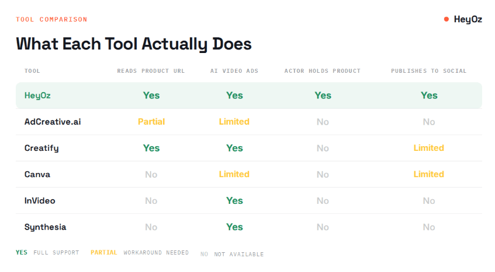Click Synthesia 'No' under Actor Holds Product
Screen dimensions: 495x272
tap(323, 227)
